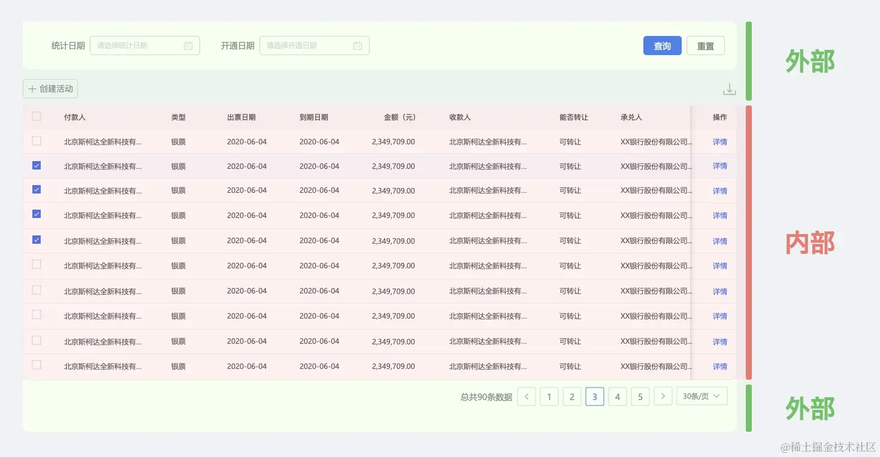Click the previous page arrow icon
The height and width of the screenshot is (457, 880).
pos(526,396)
